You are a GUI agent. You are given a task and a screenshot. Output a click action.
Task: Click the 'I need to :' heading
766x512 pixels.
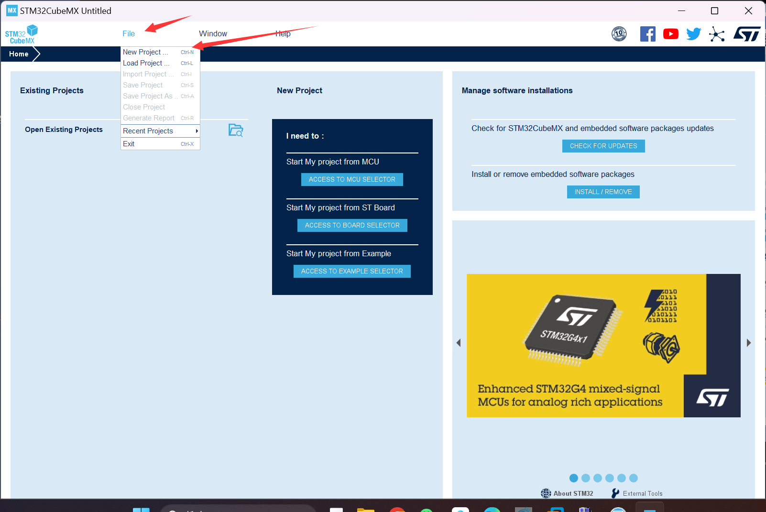305,136
